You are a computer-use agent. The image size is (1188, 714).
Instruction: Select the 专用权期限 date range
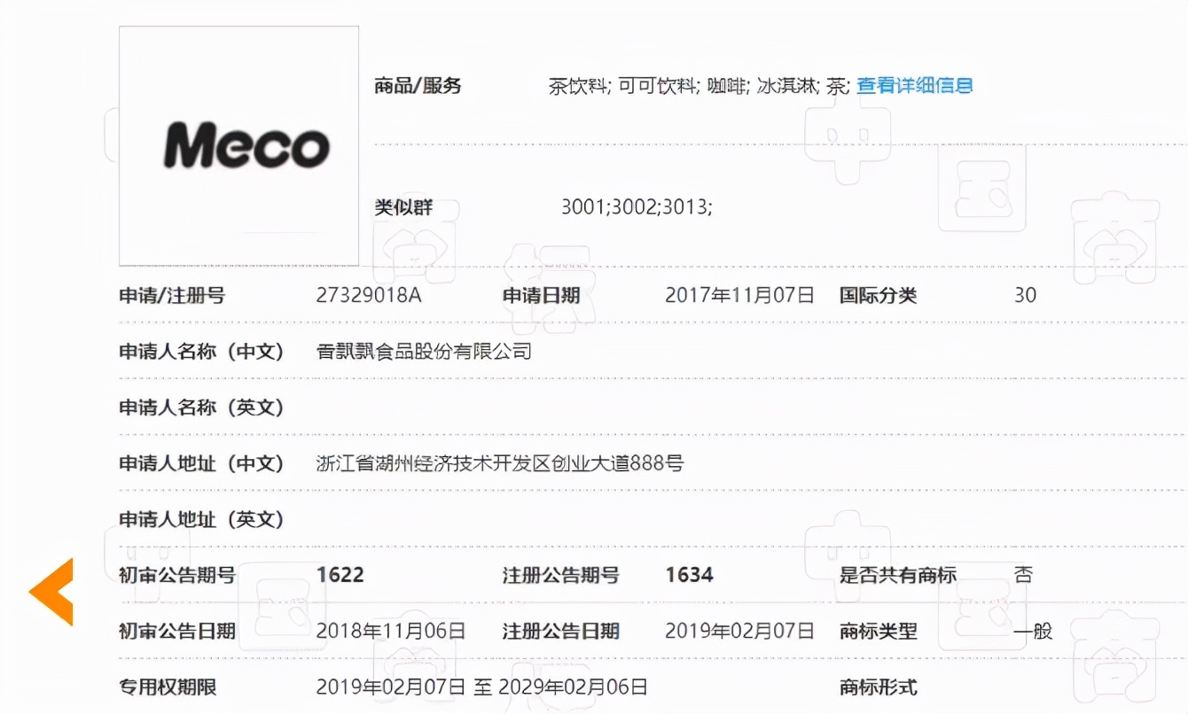point(483,687)
